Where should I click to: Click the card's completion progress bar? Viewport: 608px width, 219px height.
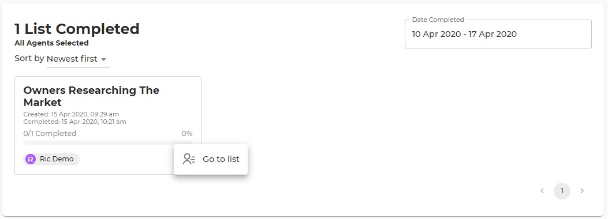(108, 142)
